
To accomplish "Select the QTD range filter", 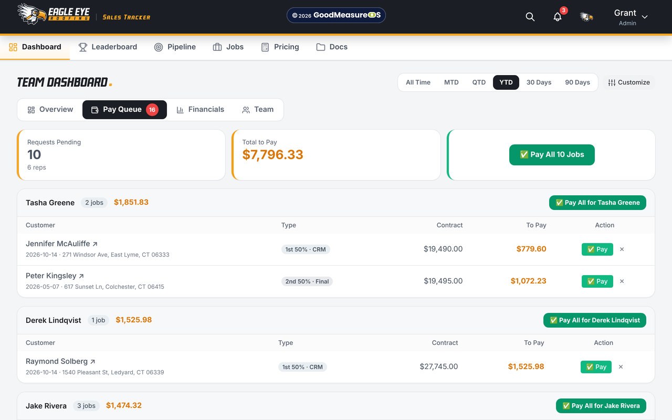I will 479,82.
